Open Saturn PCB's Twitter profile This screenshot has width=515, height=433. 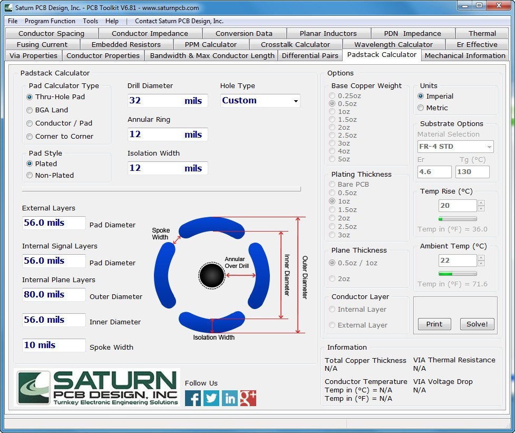point(211,398)
